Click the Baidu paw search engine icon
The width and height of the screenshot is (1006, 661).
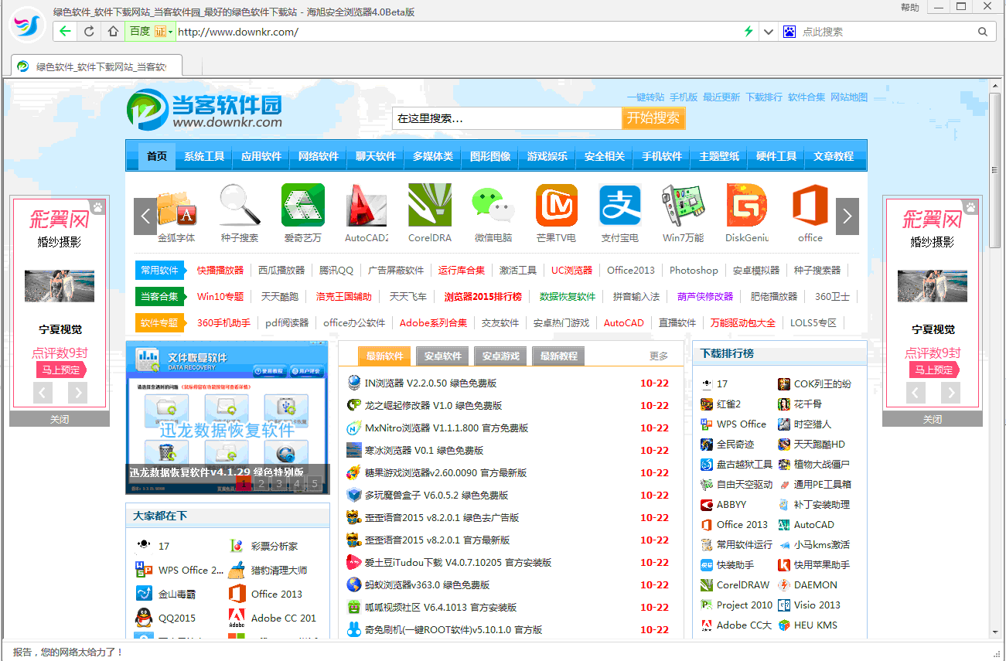click(x=789, y=32)
